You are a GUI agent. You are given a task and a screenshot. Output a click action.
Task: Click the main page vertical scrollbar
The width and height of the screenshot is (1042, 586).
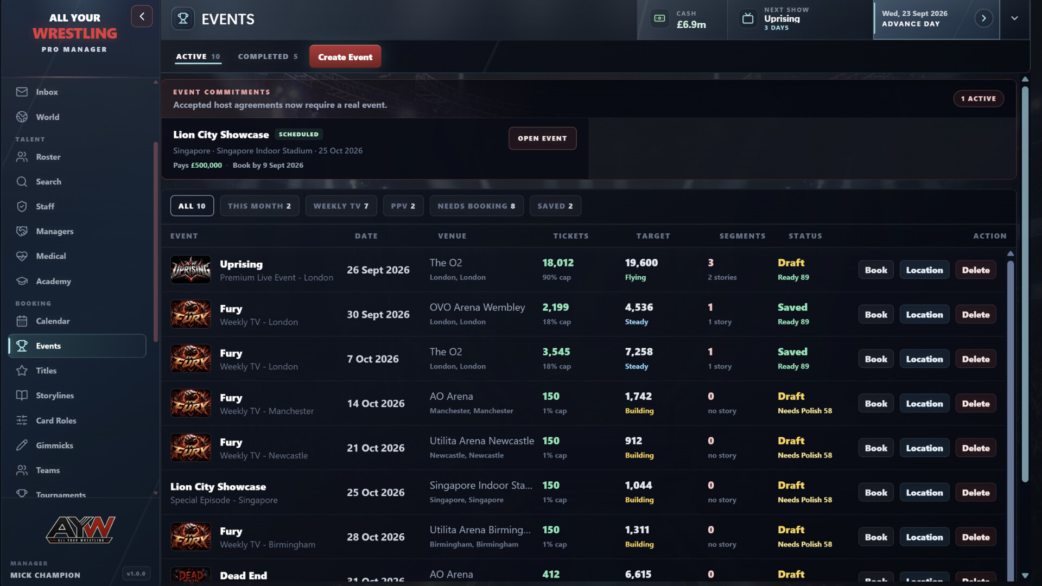pyautogui.click(x=1025, y=285)
